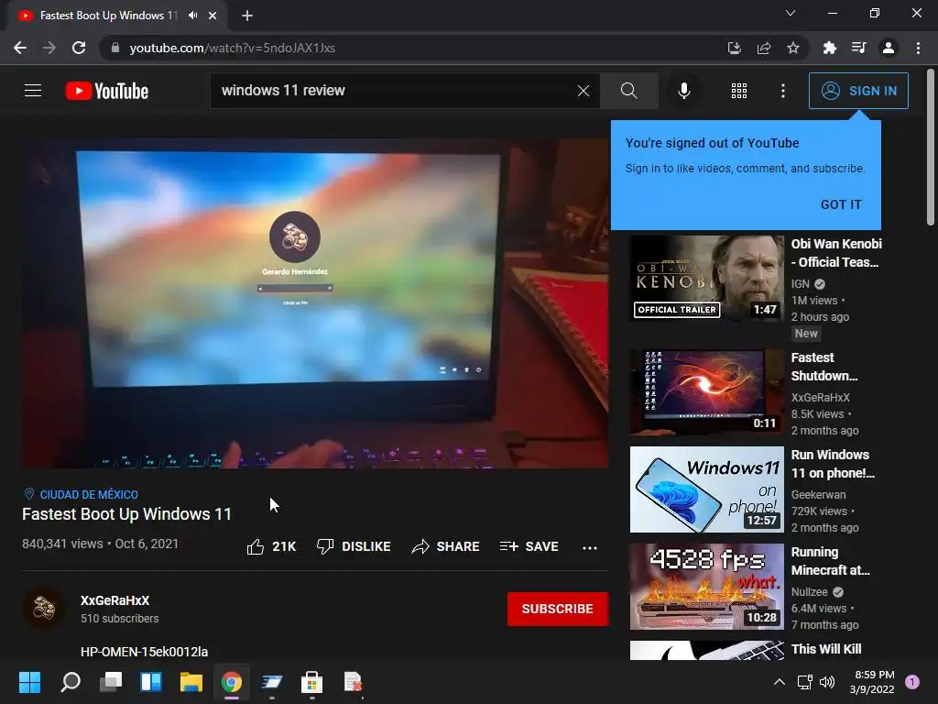Image resolution: width=938 pixels, height=704 pixels.
Task: Open Run Windows 11 on phone thumbnail
Action: [706, 489]
